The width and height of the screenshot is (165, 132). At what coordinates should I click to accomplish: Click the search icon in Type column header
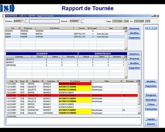tap(123, 28)
